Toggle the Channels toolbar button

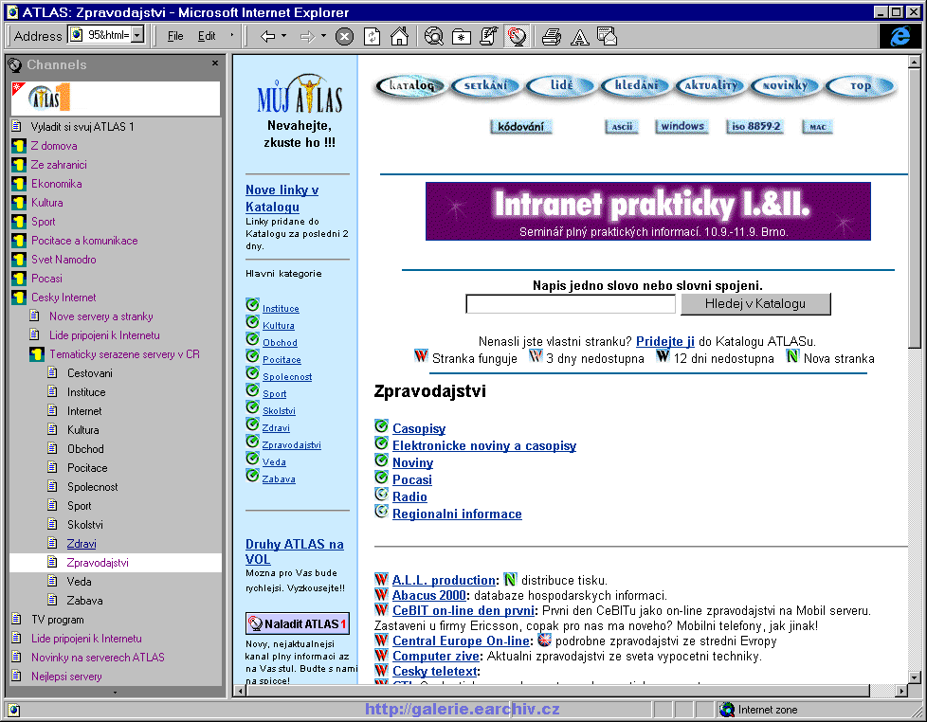[x=517, y=37]
